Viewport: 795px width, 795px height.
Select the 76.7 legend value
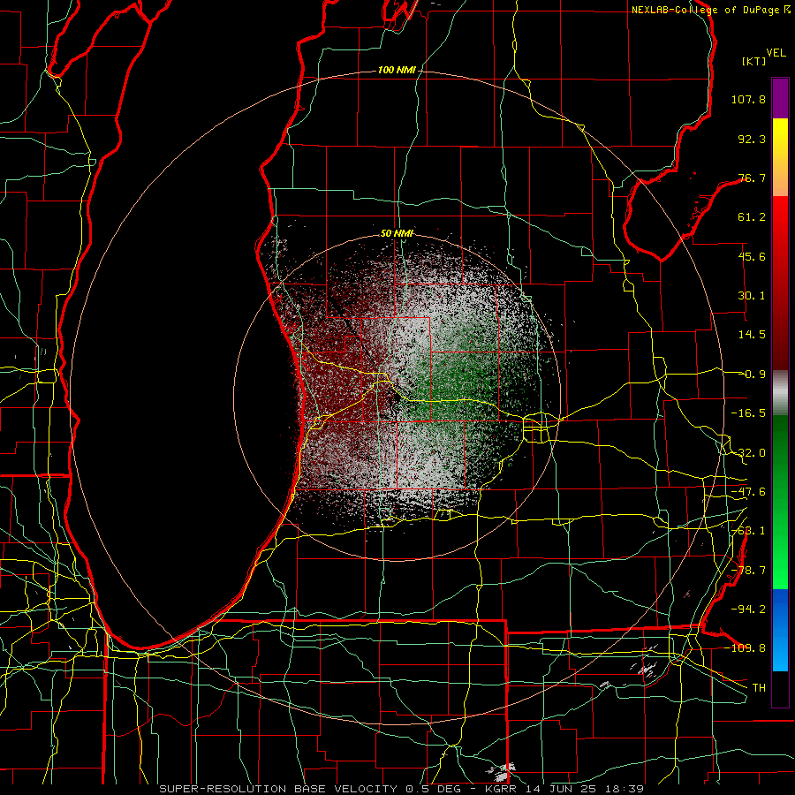[x=752, y=178]
